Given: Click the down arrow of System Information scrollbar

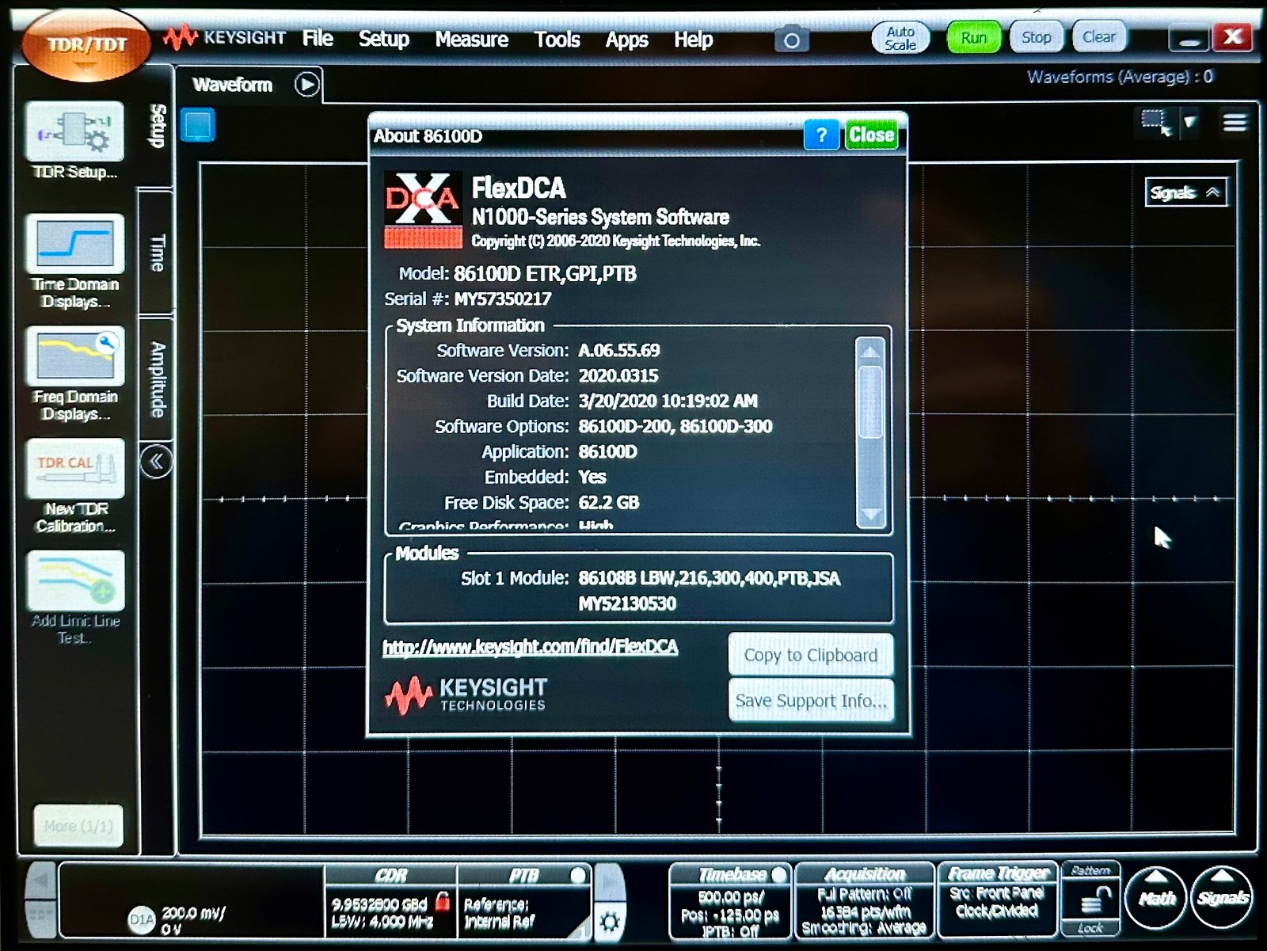Looking at the screenshot, I should click(x=870, y=515).
